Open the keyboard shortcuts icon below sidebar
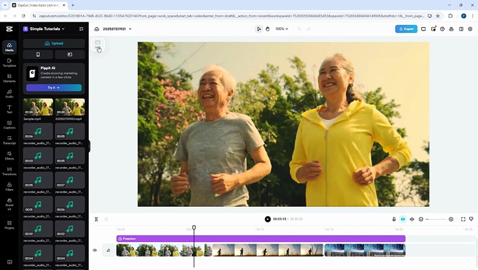The width and height of the screenshot is (478, 270). [9, 262]
